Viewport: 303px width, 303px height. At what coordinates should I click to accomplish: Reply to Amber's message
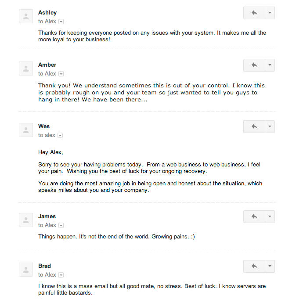[x=254, y=65]
